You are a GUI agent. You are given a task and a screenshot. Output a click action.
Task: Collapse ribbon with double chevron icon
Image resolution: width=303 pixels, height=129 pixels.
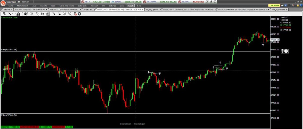pos(301,6)
